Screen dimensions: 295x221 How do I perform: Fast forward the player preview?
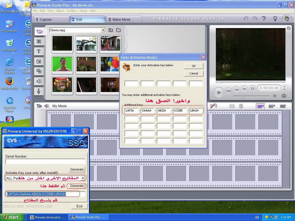[244, 89]
